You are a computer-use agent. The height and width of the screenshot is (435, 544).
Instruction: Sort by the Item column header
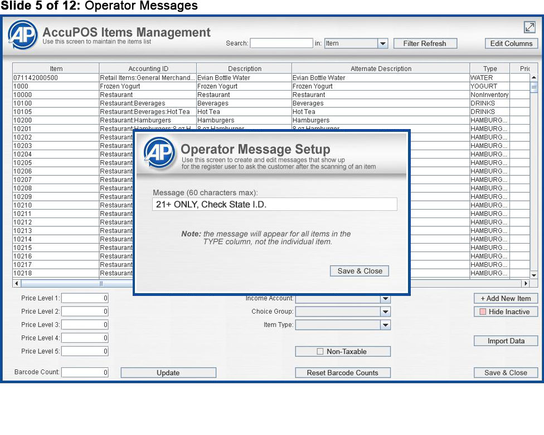pos(56,68)
